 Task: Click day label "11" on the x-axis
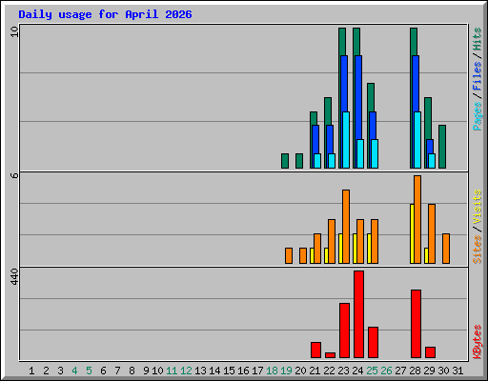[x=172, y=371]
